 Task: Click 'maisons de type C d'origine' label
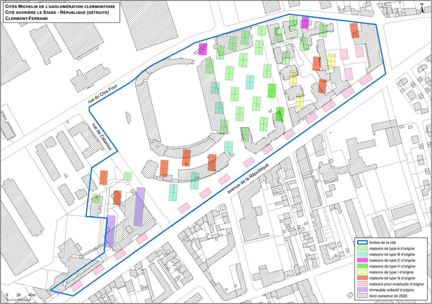click(x=392, y=260)
